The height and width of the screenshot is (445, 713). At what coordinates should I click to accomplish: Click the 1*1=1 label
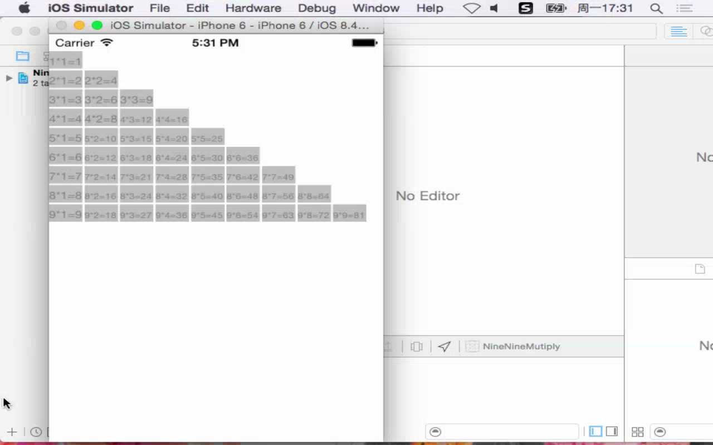click(66, 61)
